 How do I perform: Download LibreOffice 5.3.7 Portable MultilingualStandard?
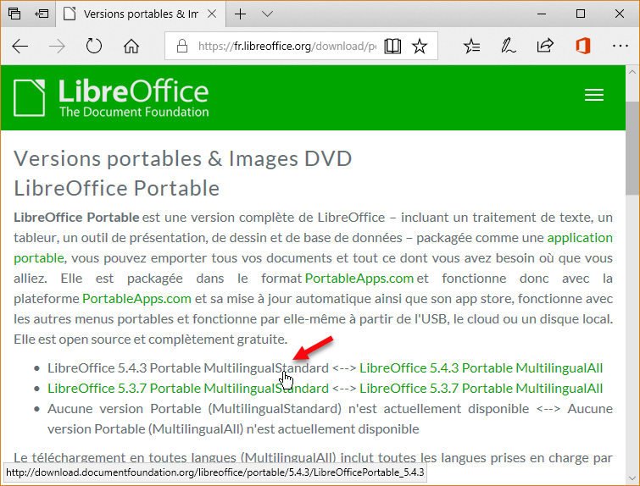click(188, 389)
